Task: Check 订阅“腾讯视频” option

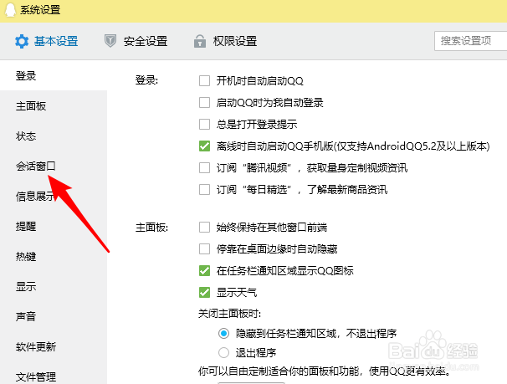Action: point(204,168)
